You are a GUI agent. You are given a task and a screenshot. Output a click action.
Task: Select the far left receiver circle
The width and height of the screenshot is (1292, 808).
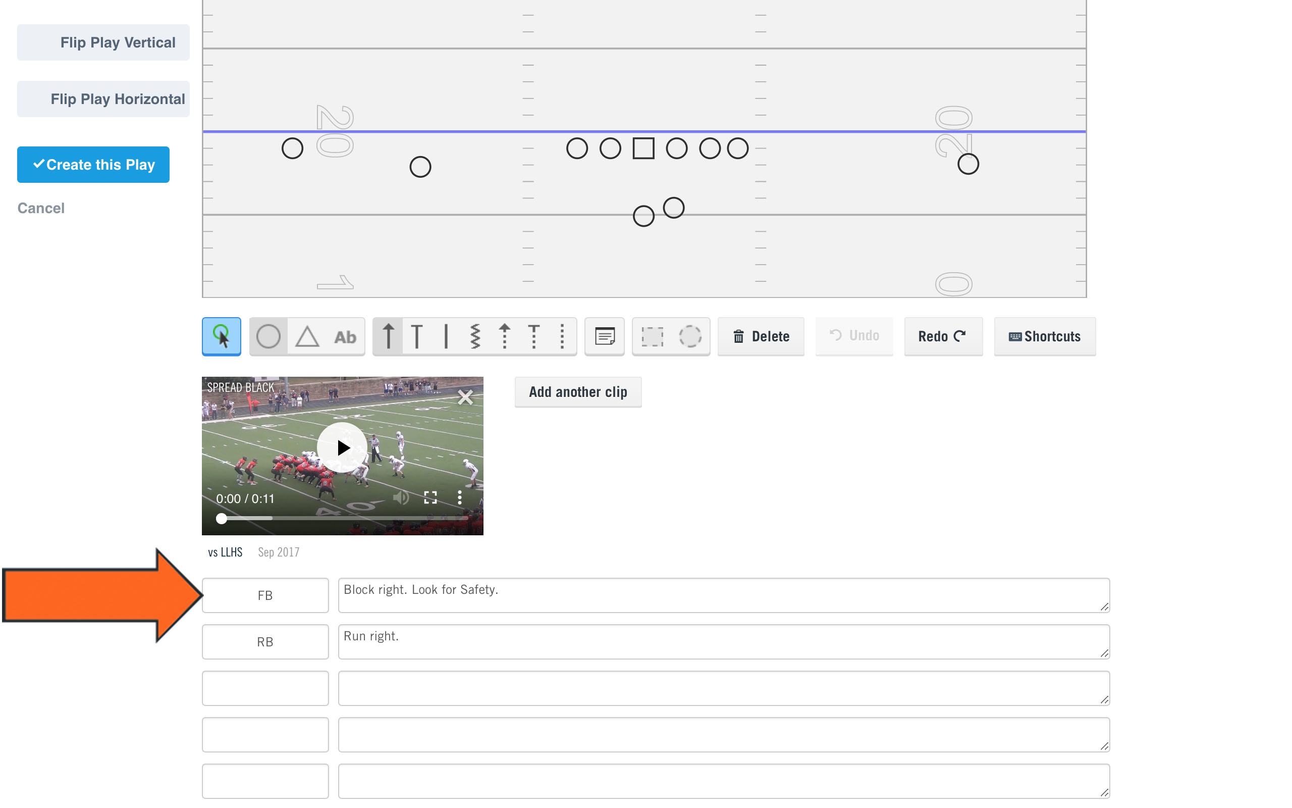[292, 148]
